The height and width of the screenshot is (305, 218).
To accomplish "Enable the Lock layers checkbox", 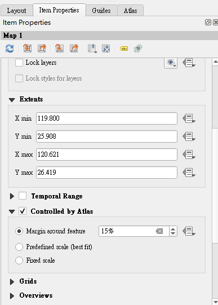I will tap(19, 63).
